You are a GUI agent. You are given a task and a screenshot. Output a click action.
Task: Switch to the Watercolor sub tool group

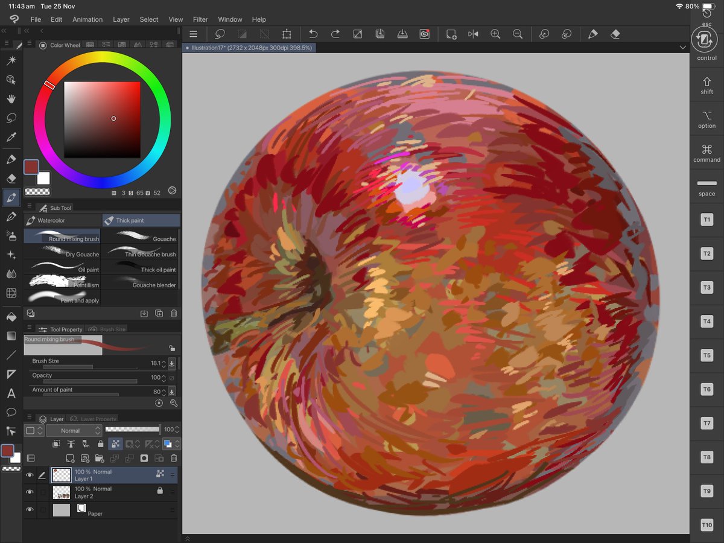click(62, 220)
